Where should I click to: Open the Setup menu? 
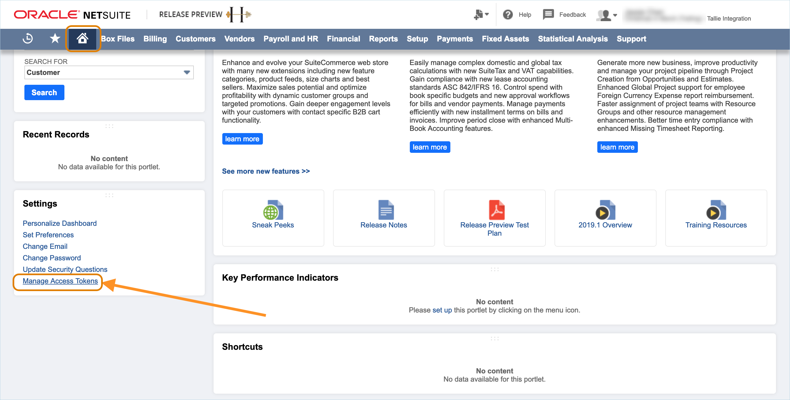coord(417,39)
